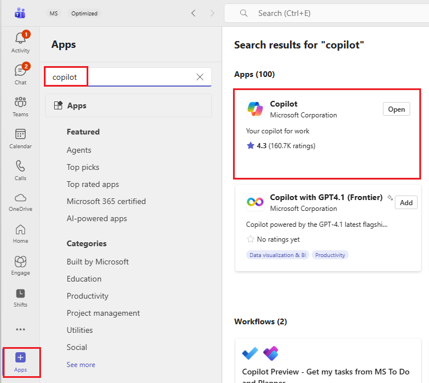Click the Search (Ctrl+E) box
429x383 pixels.
[325, 13]
